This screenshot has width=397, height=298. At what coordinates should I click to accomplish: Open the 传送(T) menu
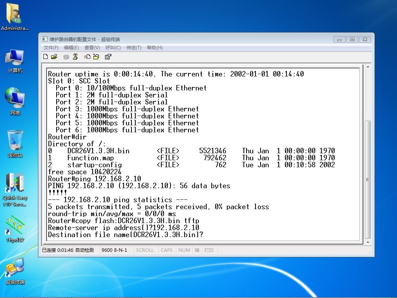pyautogui.click(x=134, y=48)
